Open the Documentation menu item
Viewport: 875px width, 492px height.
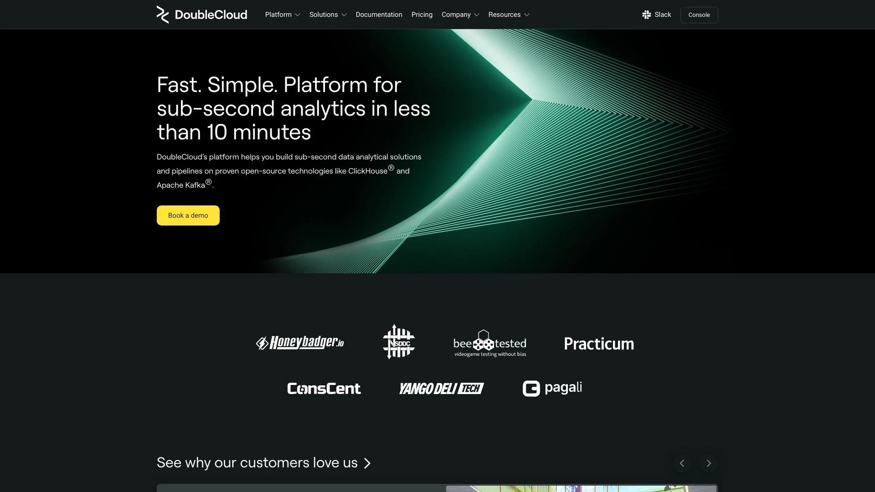[x=379, y=15]
